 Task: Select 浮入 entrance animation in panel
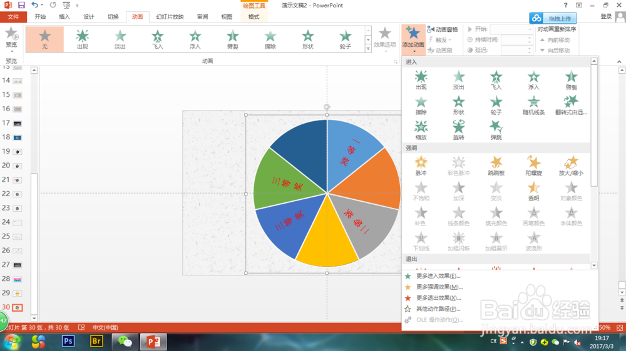click(533, 80)
